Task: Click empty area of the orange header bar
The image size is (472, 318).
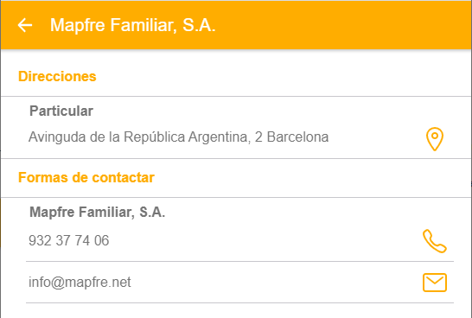Action: [x=343, y=25]
